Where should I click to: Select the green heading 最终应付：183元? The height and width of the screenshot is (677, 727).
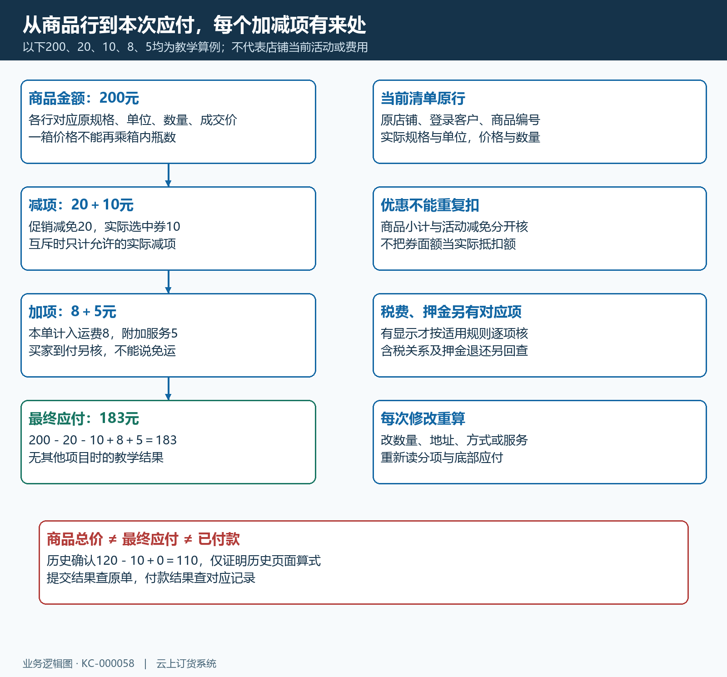[84, 418]
